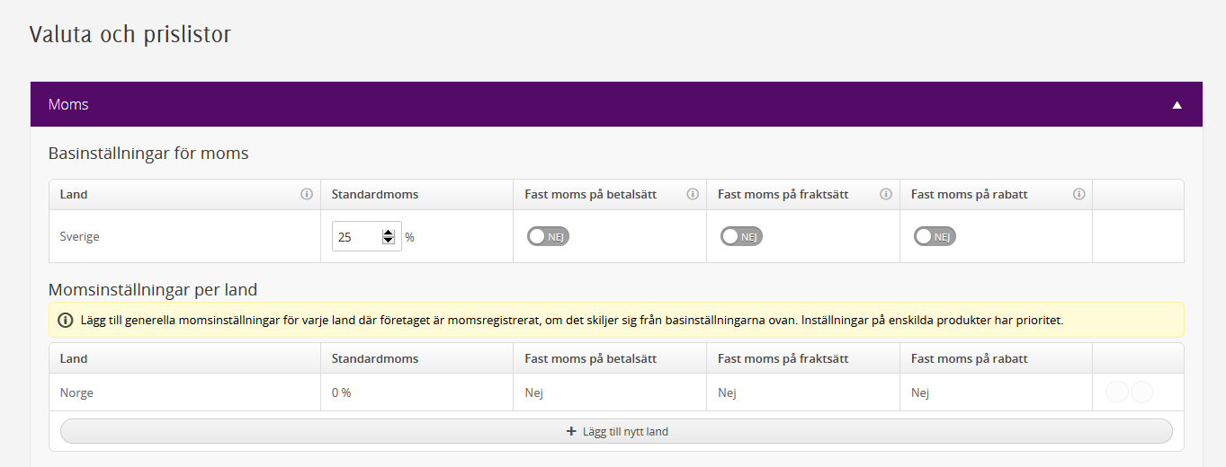Image resolution: width=1226 pixels, height=467 pixels.
Task: Click the Valuta och prislistor page title
Action: tap(130, 35)
